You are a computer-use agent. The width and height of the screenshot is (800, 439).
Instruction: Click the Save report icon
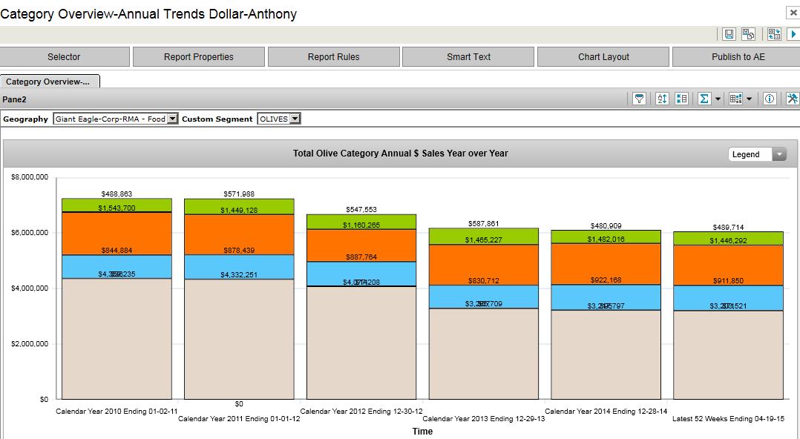[x=729, y=34]
